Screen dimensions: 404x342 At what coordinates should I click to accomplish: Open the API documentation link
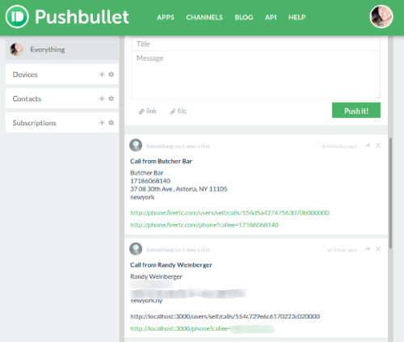tap(271, 18)
